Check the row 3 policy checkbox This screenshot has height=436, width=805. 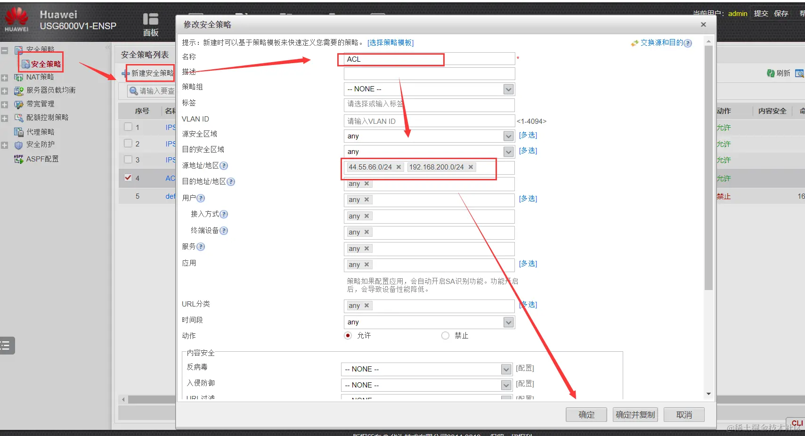tap(128, 160)
